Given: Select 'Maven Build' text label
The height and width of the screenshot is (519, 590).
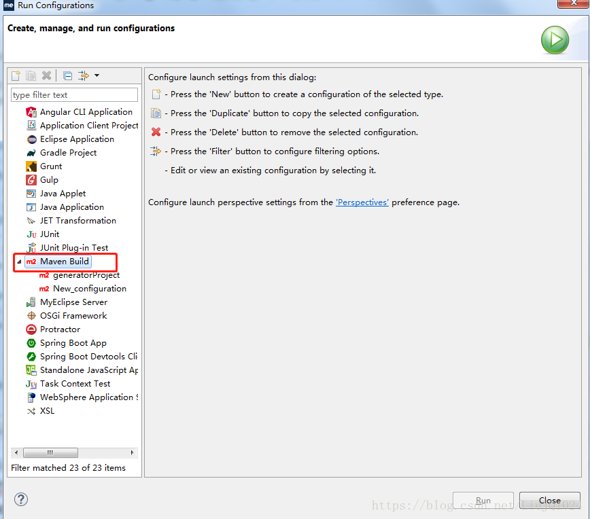Looking at the screenshot, I should coord(65,262).
